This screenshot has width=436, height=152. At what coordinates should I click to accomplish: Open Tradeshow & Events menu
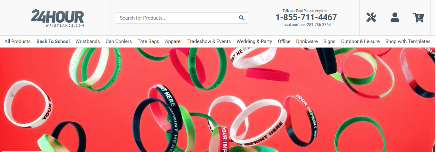(209, 41)
